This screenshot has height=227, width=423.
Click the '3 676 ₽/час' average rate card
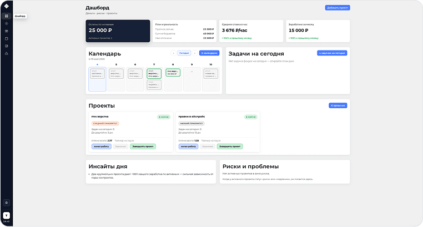pyautogui.click(x=251, y=31)
